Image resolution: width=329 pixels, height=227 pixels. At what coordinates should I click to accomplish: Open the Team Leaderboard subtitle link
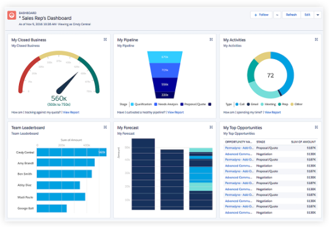(25, 133)
